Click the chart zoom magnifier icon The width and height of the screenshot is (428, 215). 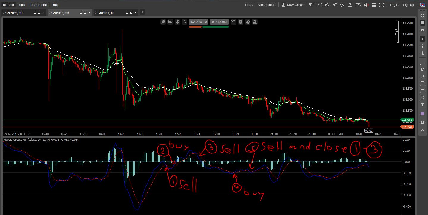click(x=163, y=22)
